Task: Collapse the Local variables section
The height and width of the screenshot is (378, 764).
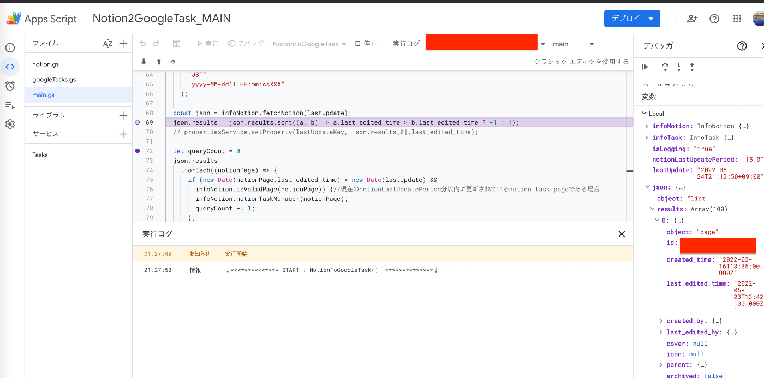Action: [x=644, y=114]
